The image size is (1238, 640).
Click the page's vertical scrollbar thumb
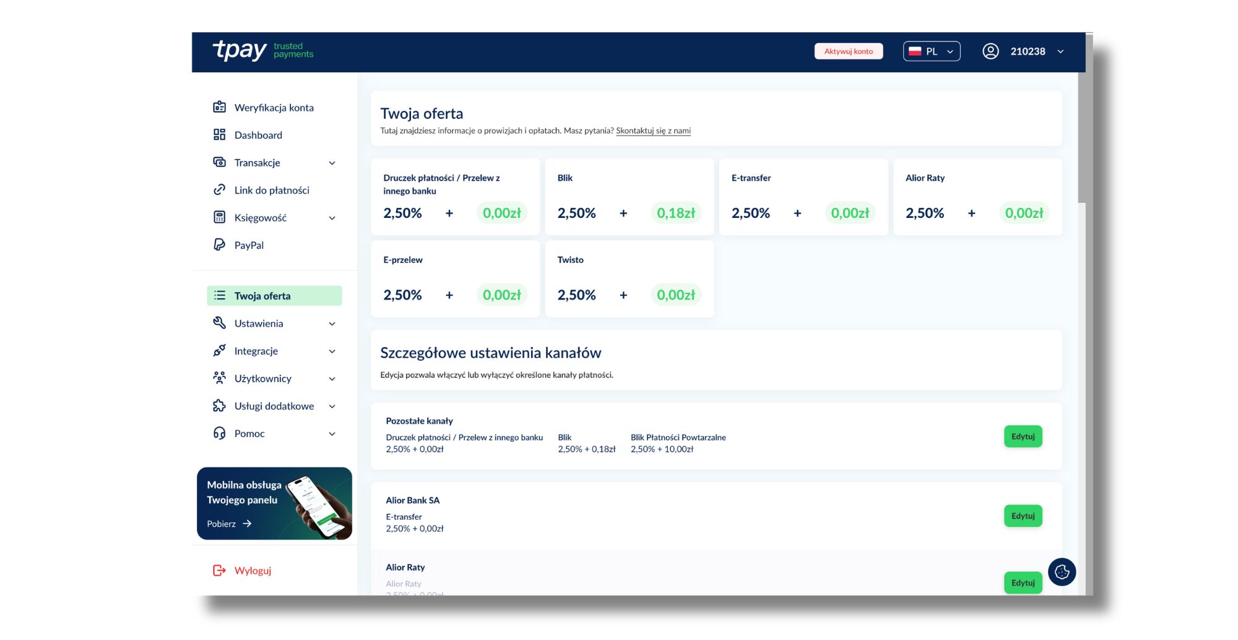click(x=1081, y=137)
